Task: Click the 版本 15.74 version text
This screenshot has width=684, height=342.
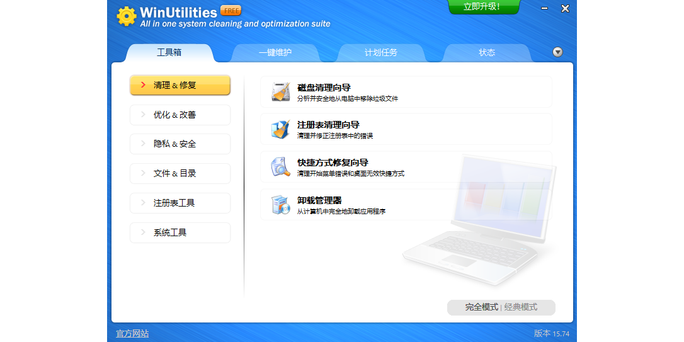Action: tap(552, 334)
